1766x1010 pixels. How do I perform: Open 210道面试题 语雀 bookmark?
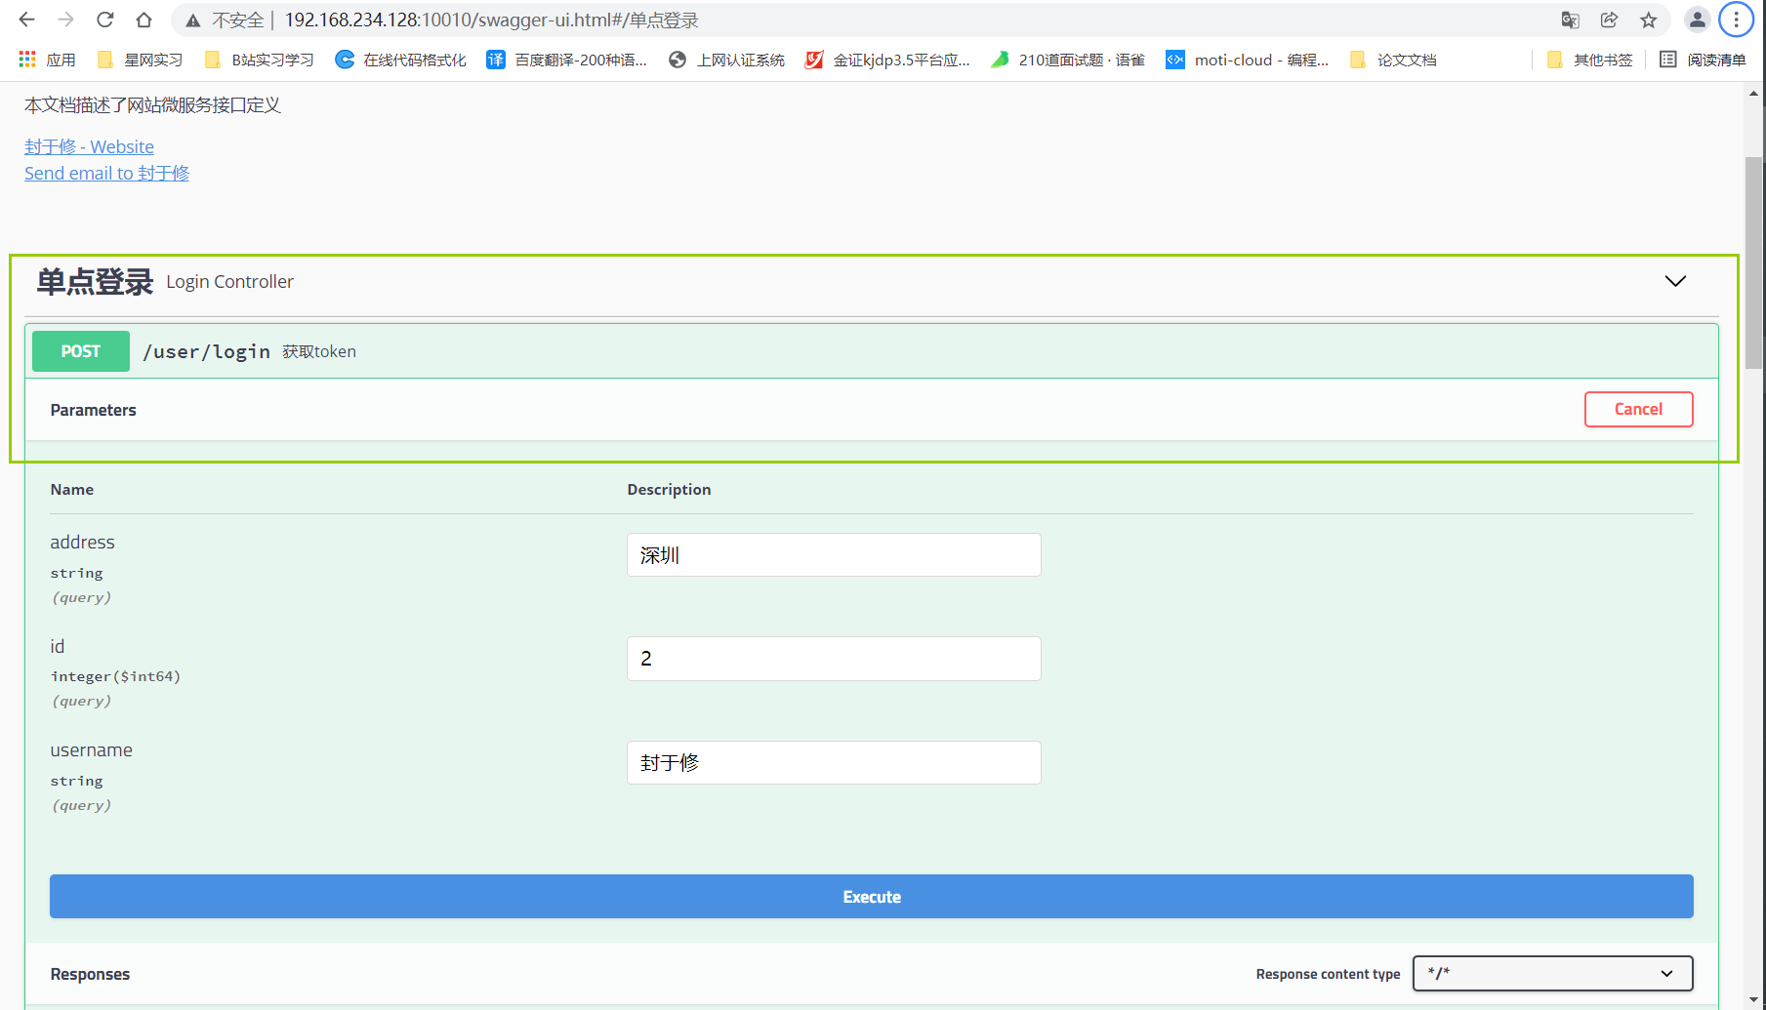1067,60
